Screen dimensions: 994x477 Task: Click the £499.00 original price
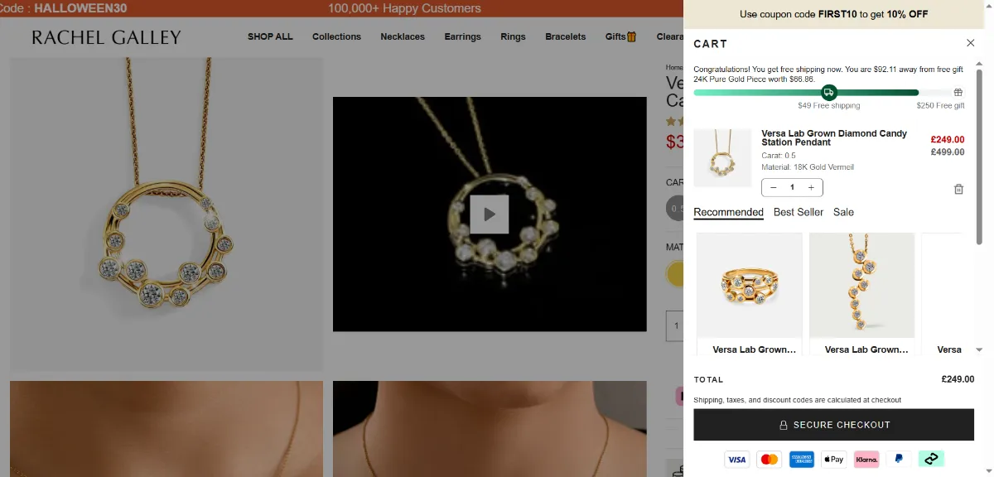click(x=947, y=152)
